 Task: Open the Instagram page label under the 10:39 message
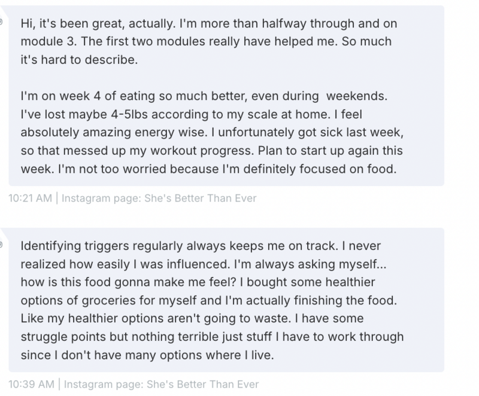pos(160,383)
